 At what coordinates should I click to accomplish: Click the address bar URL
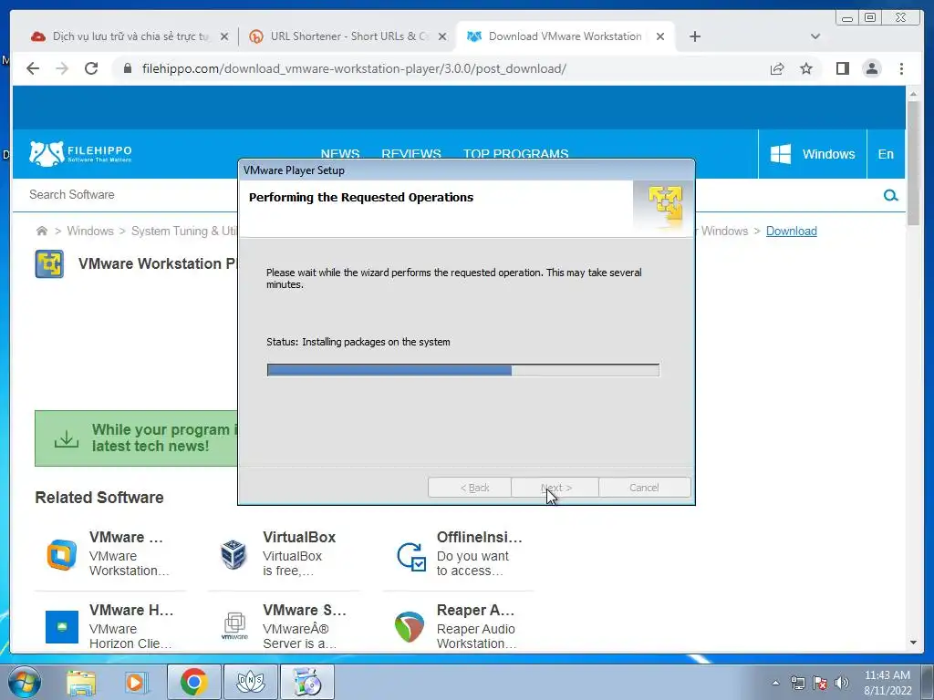tap(354, 68)
